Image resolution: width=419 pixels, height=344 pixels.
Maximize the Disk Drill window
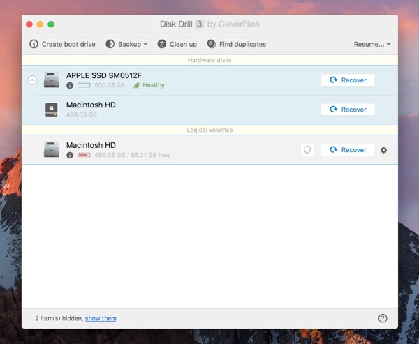[51, 24]
